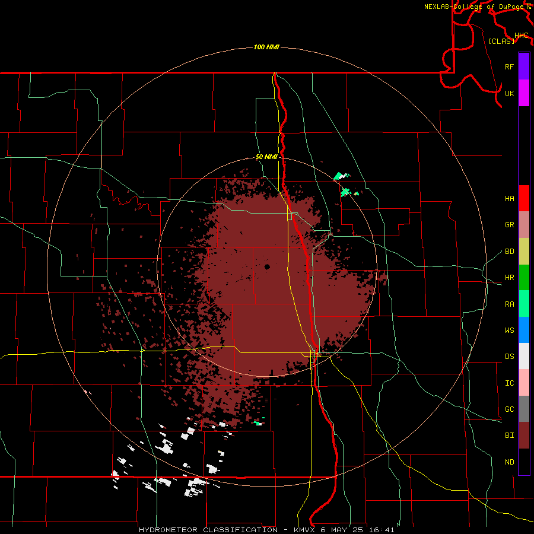
Task: Click the BD legend label
Action: (x=509, y=252)
